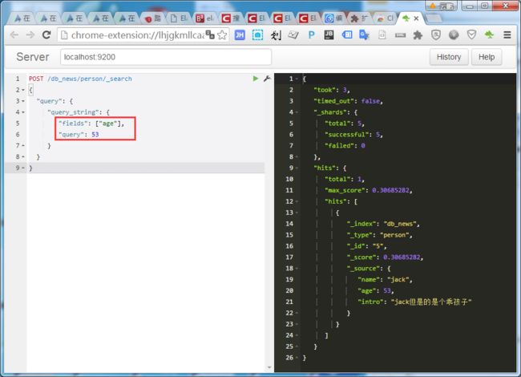Fold the "query_string" block at request line 4
Image resolution: width=521 pixels, height=377 pixels.
tap(23, 112)
